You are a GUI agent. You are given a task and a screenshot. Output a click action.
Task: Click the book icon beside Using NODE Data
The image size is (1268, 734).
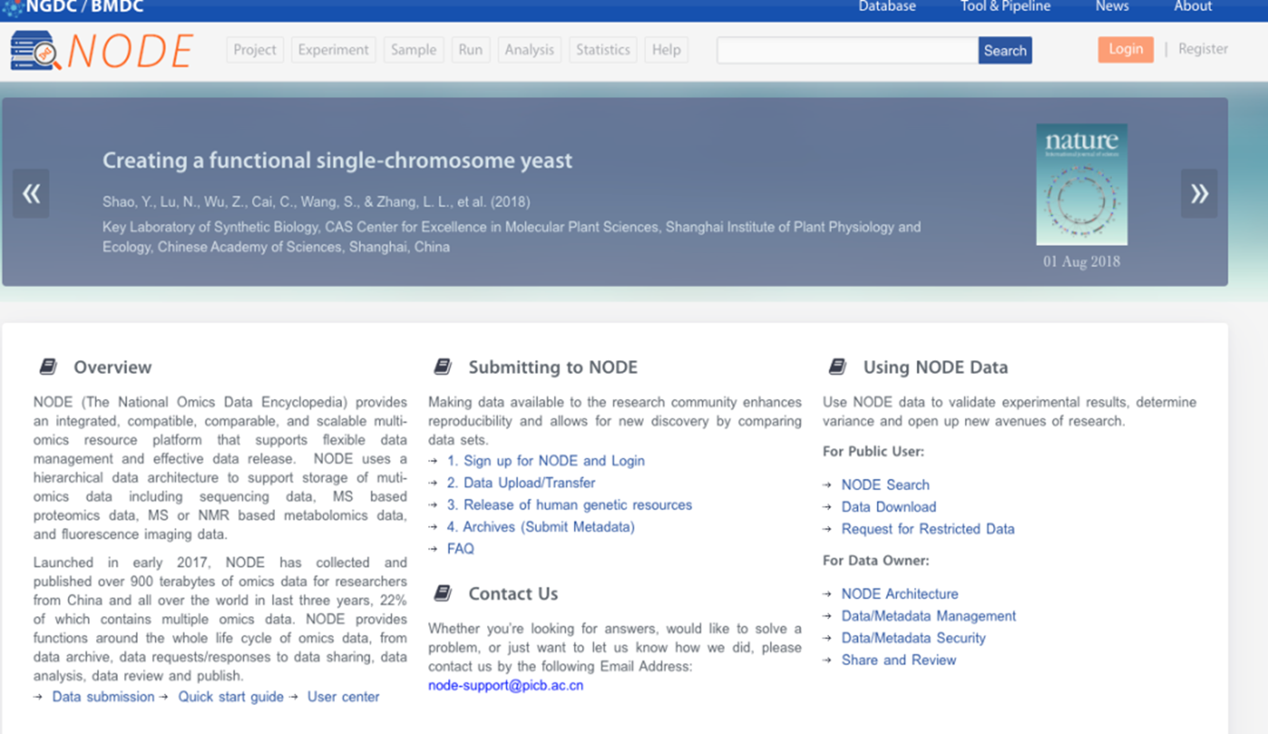coord(837,367)
